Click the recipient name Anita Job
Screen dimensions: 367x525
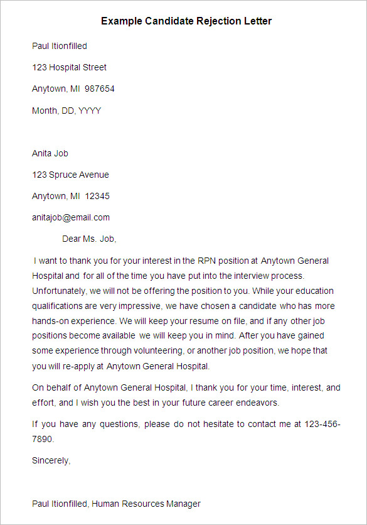coord(50,153)
